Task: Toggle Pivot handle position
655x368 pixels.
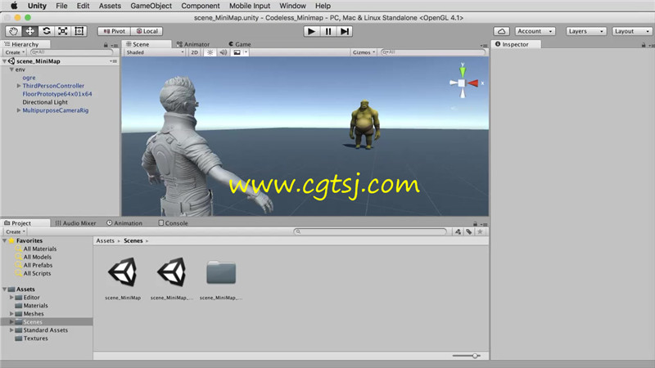Action: click(114, 31)
